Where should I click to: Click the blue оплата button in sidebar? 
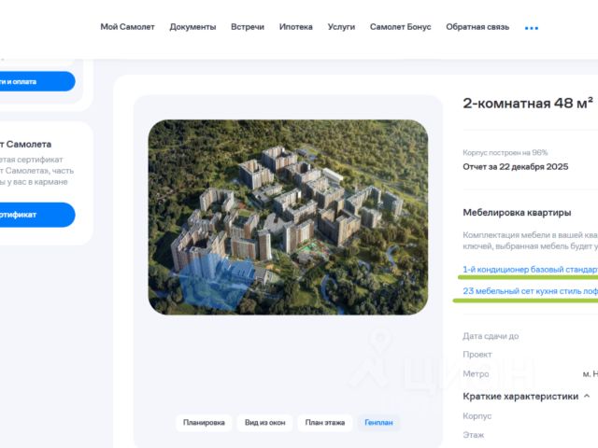click(37, 81)
